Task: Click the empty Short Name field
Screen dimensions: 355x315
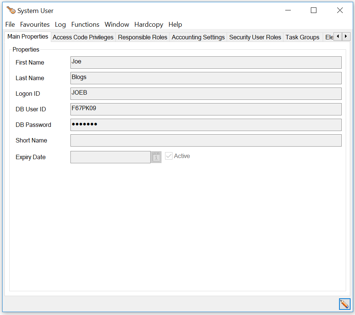Action: pos(206,141)
